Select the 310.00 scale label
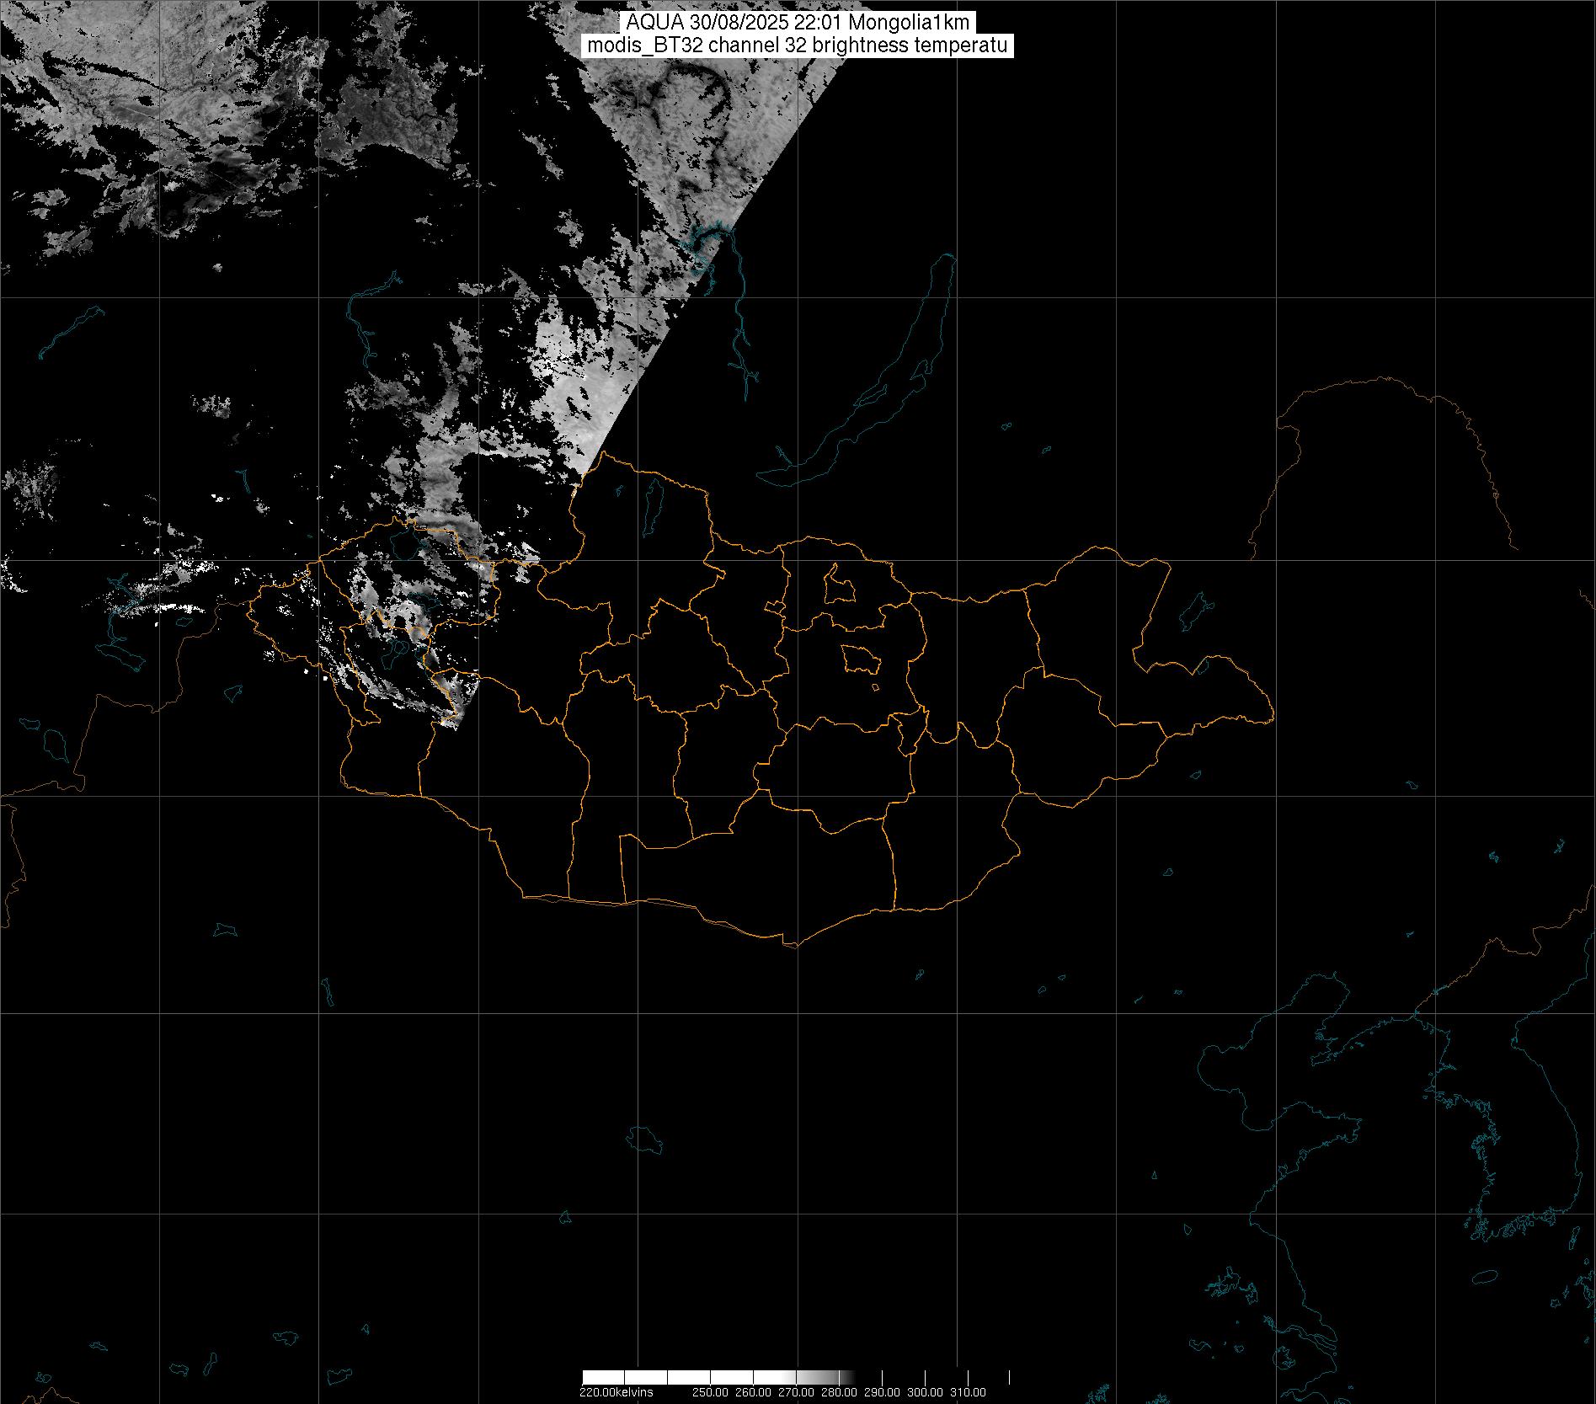 click(x=969, y=1392)
